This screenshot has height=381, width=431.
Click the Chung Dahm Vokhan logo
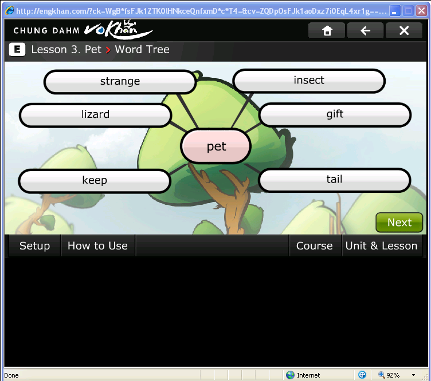(83, 30)
